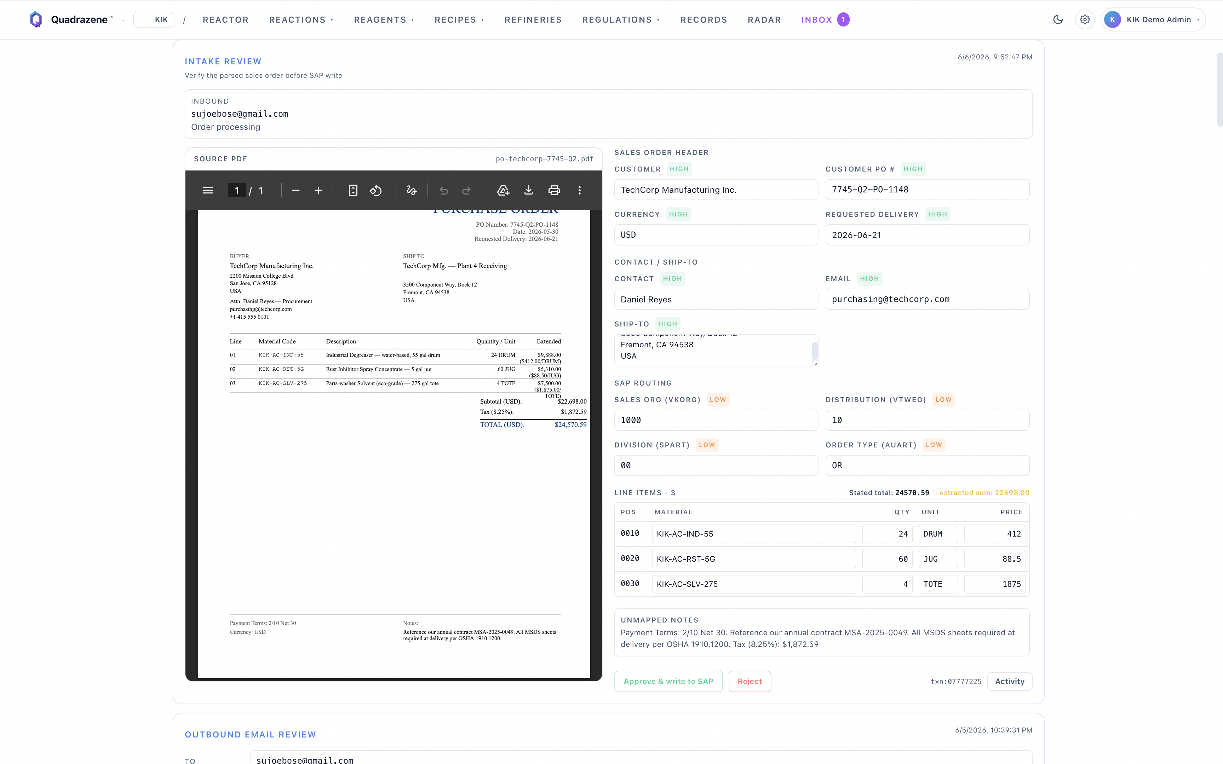Rotate the PDF page counterclockwise
Viewport: 1223px width, 764px height.
(x=375, y=191)
